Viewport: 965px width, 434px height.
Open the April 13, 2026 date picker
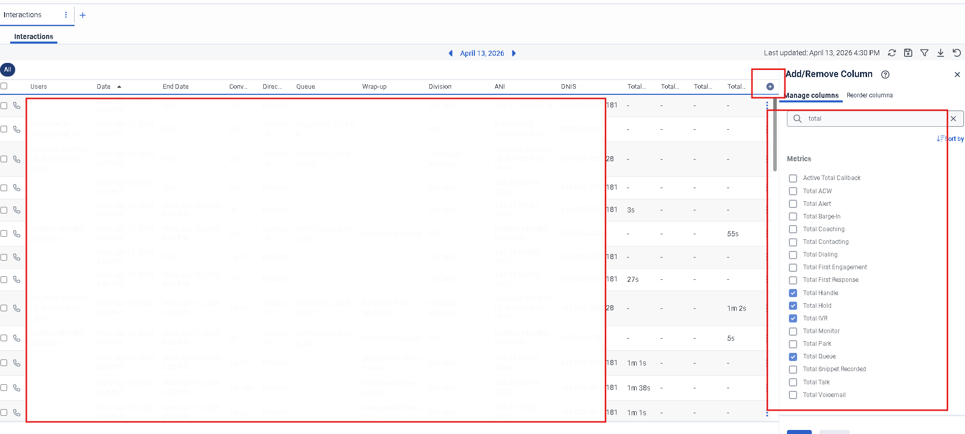(482, 53)
